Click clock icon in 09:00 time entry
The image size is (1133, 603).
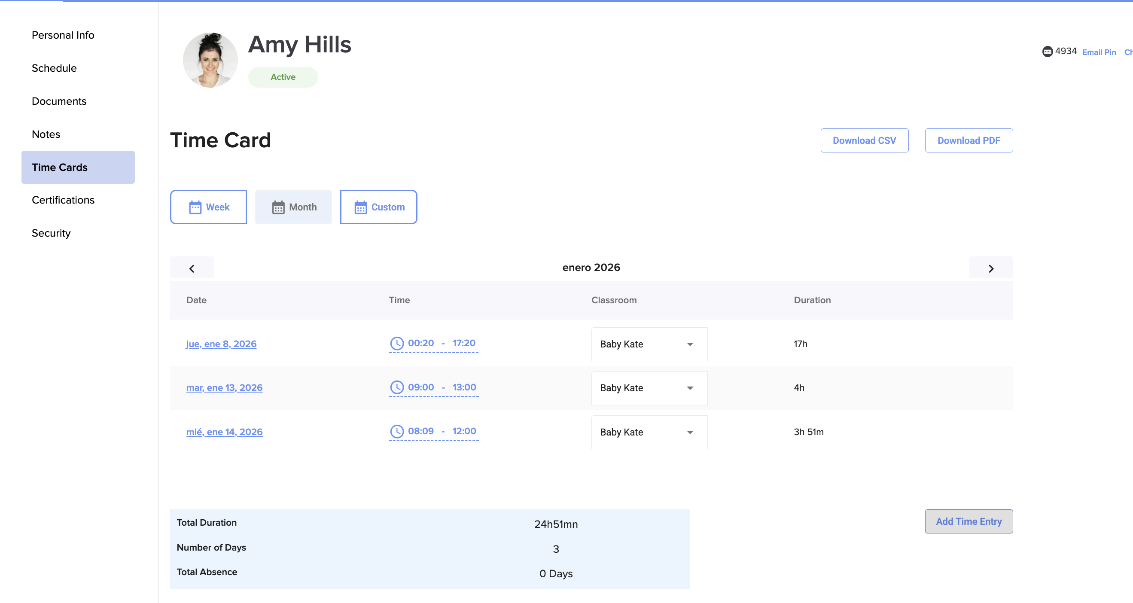pyautogui.click(x=397, y=387)
